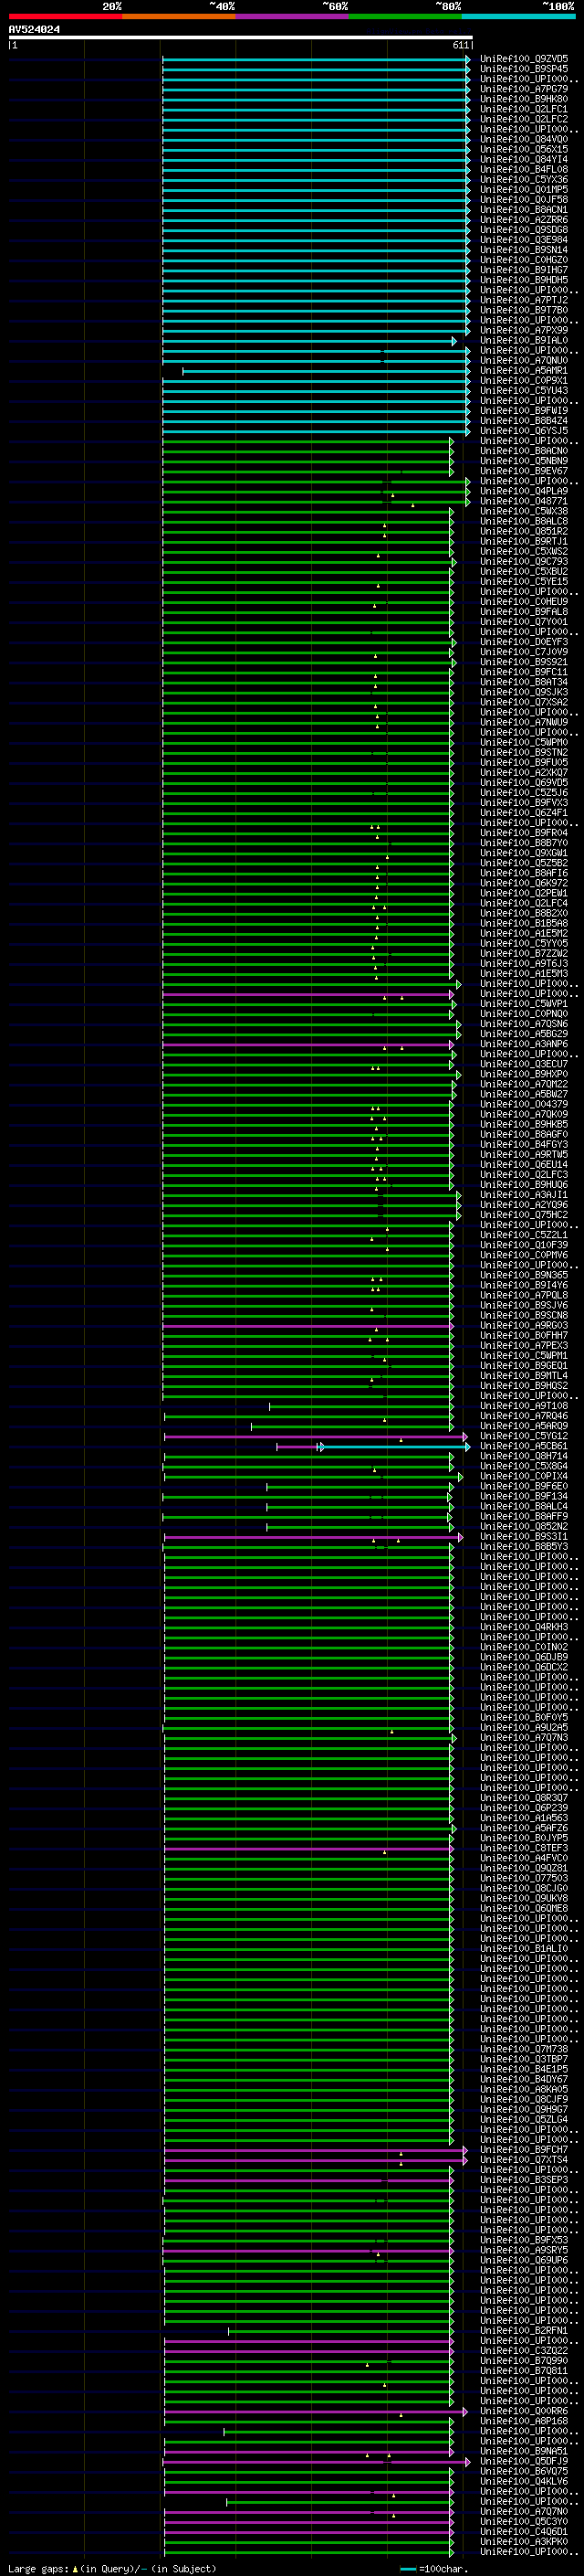This screenshot has width=584, height=2576.
Task: Click UniRef100_Q00RR6 label
Action: coord(524,2411)
